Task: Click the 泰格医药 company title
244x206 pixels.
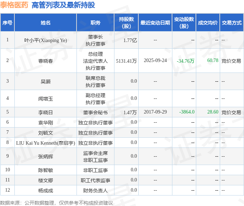Action: tap(14, 5)
